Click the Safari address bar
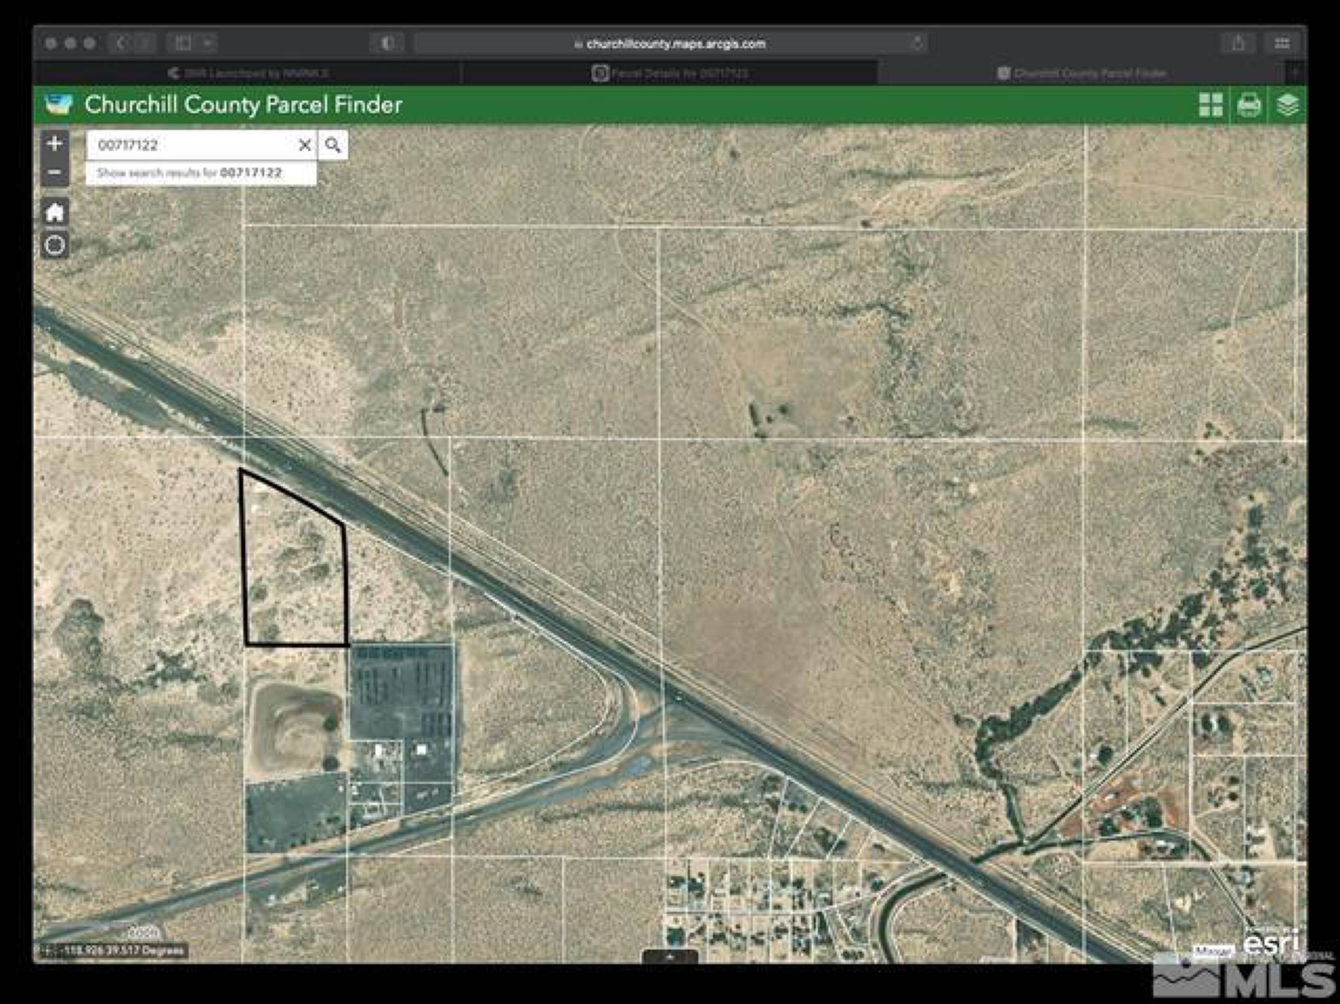 (x=669, y=44)
